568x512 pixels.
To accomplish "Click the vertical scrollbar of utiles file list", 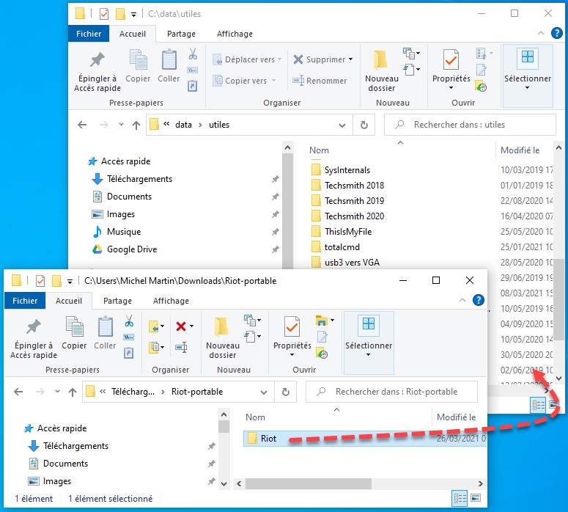I will tap(559, 293).
